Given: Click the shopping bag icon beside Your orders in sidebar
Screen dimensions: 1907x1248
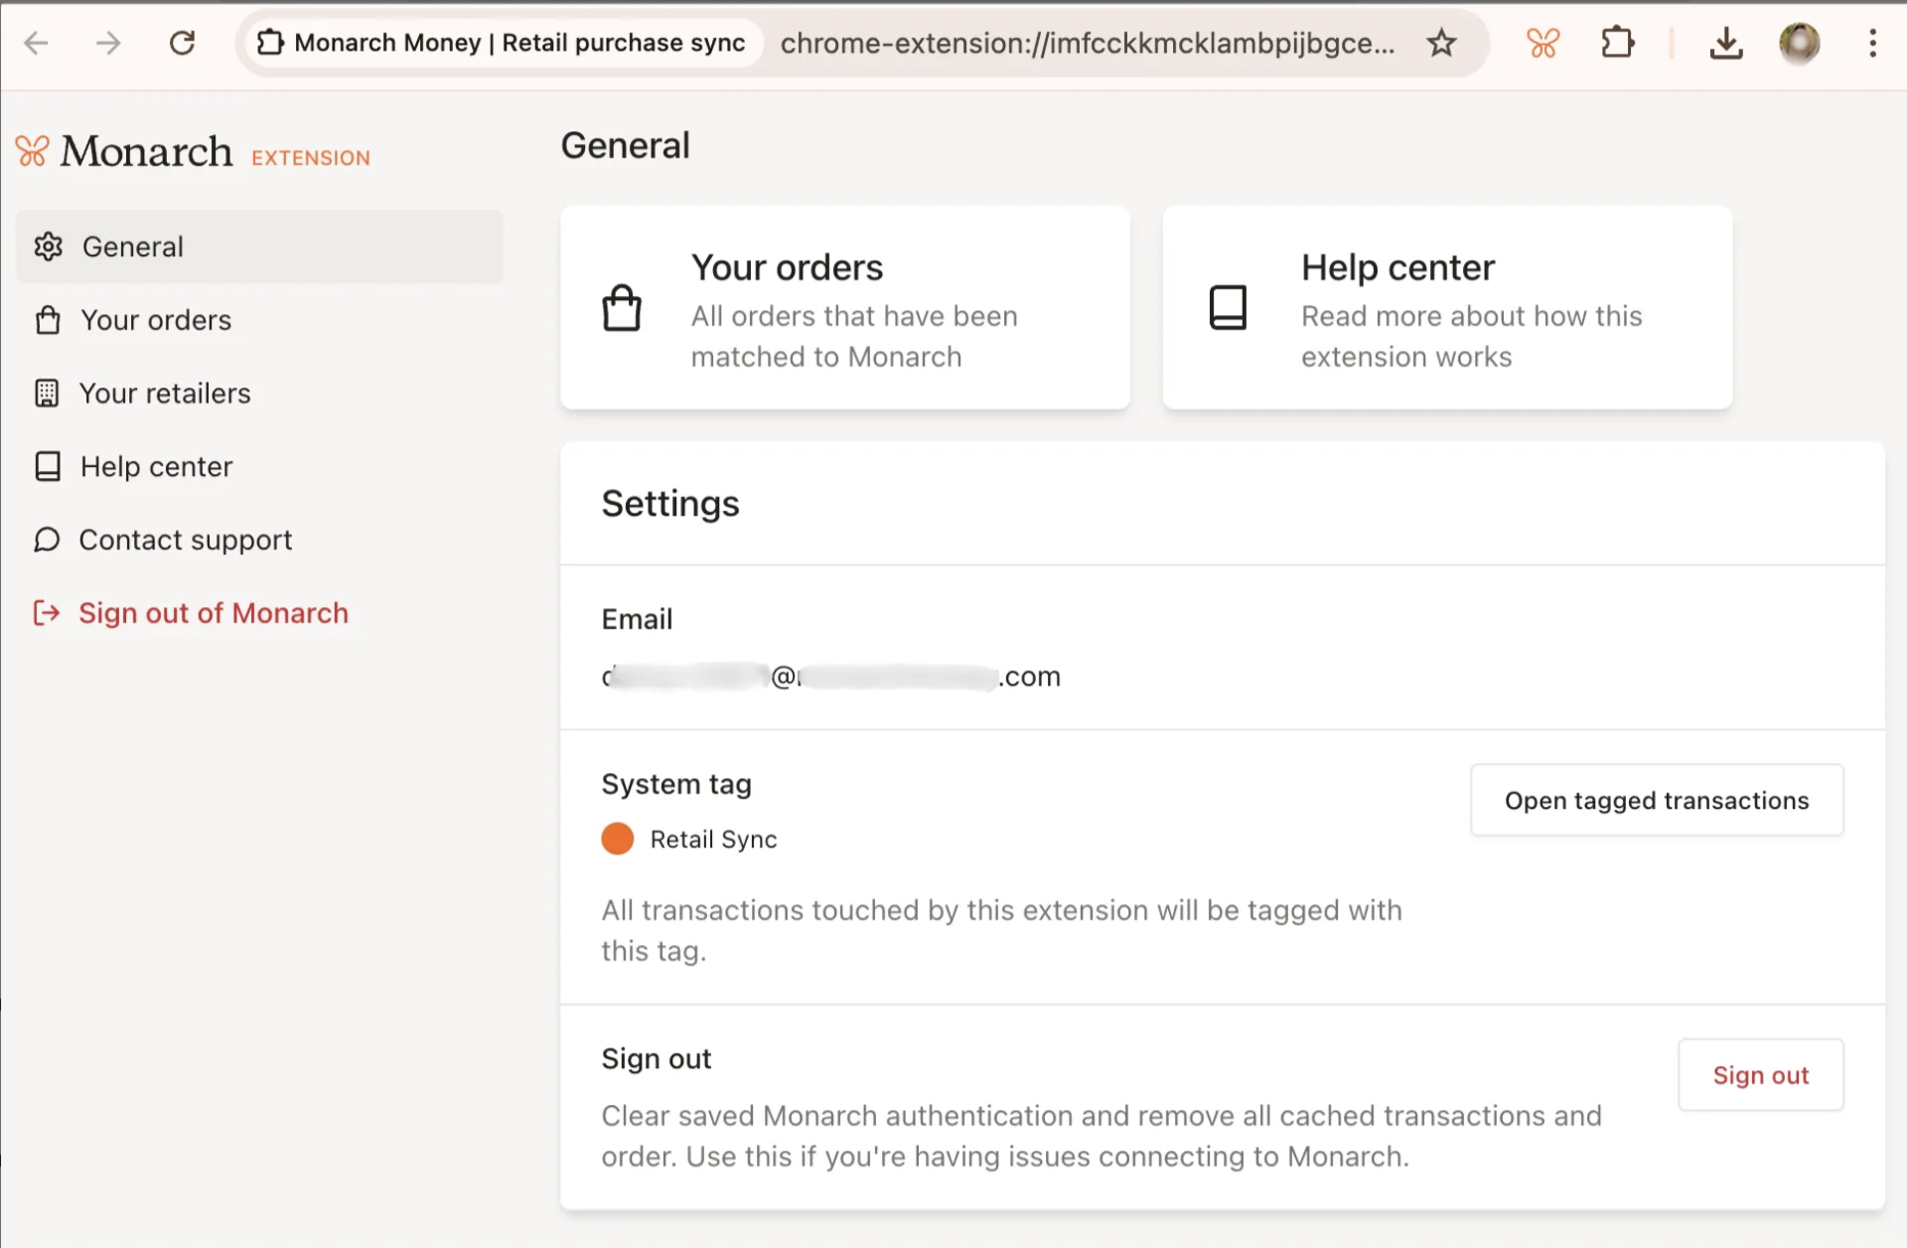Looking at the screenshot, I should (48, 320).
